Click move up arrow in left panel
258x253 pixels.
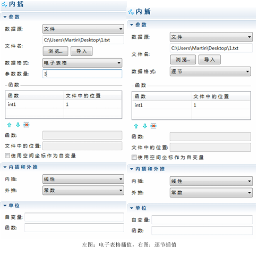9,125
